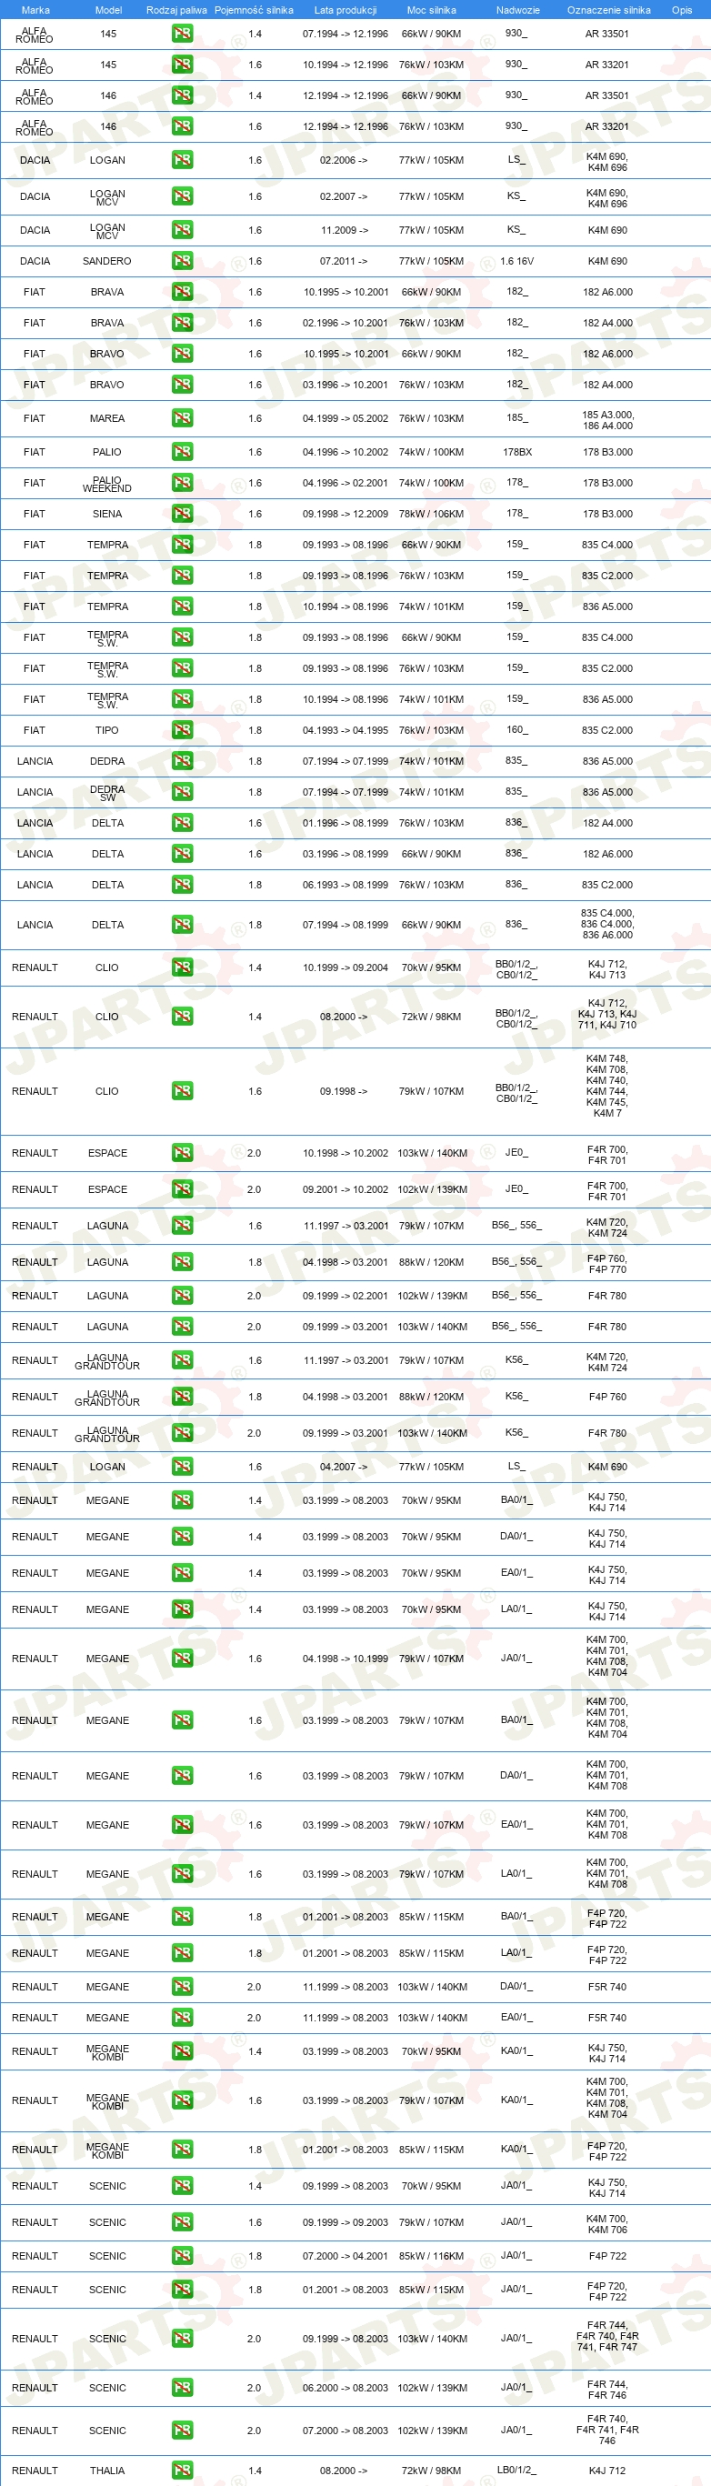Click the Moc silnika column header
Viewport: 711px width, 2486px height.
[431, 10]
